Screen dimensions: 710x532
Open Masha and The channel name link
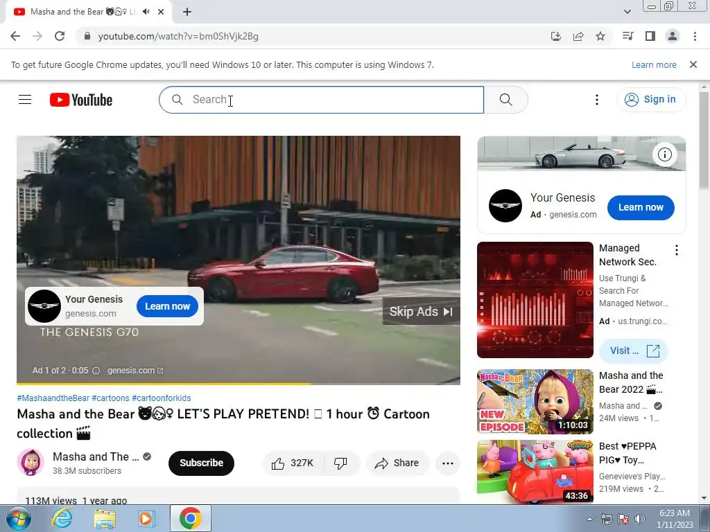coord(96,457)
